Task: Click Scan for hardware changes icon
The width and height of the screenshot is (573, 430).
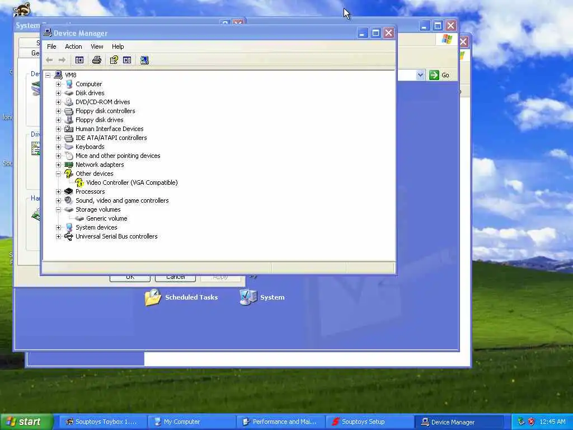Action: [x=144, y=60]
